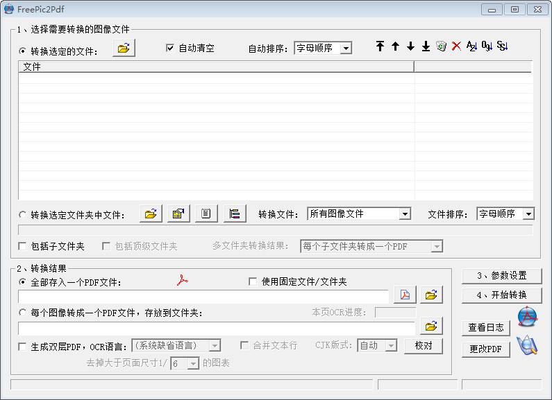The width and height of the screenshot is (552, 400).
Task: Click the single PDF output path field
Action: [x=203, y=297]
